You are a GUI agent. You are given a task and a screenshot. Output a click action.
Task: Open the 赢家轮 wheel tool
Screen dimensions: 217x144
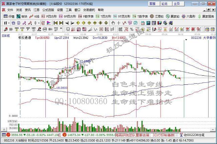pos(173,16)
